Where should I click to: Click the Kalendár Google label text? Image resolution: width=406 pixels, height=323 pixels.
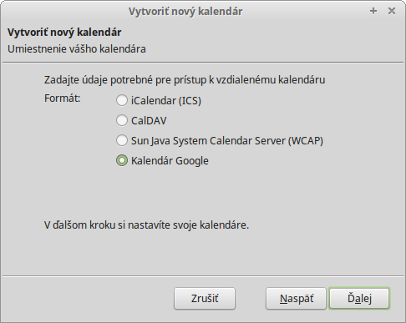click(170, 161)
